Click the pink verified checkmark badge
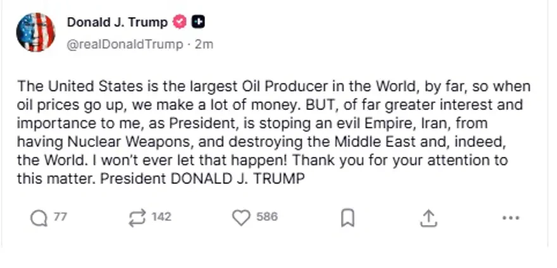Viewport: 557px width, 268px height. point(180,22)
